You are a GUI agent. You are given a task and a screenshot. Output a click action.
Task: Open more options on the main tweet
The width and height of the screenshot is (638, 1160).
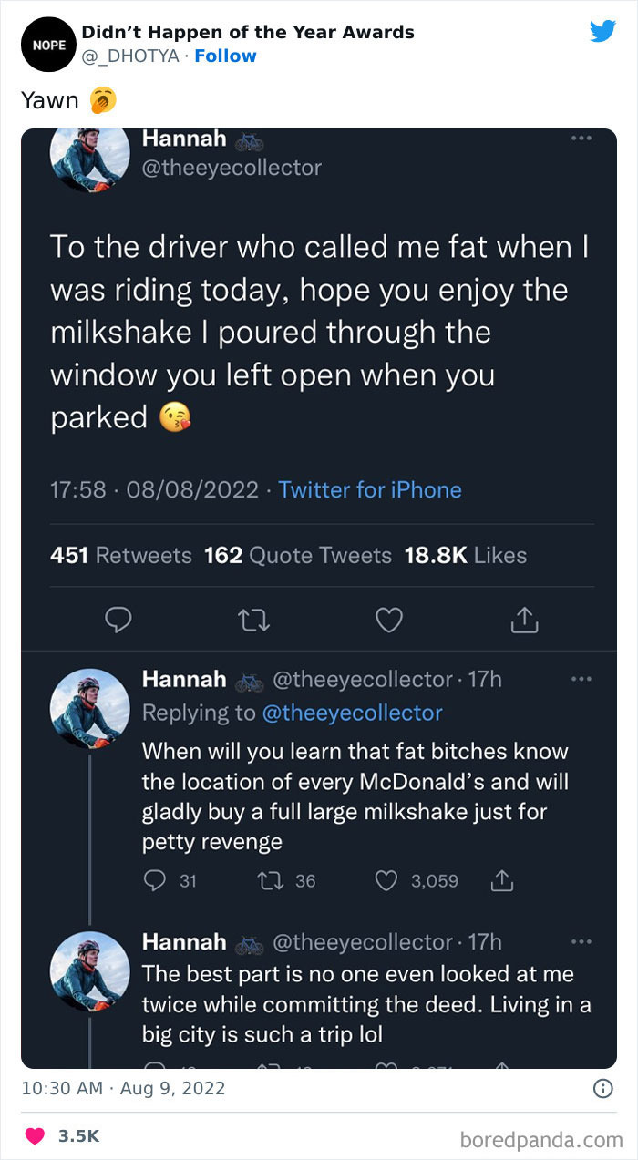581,137
